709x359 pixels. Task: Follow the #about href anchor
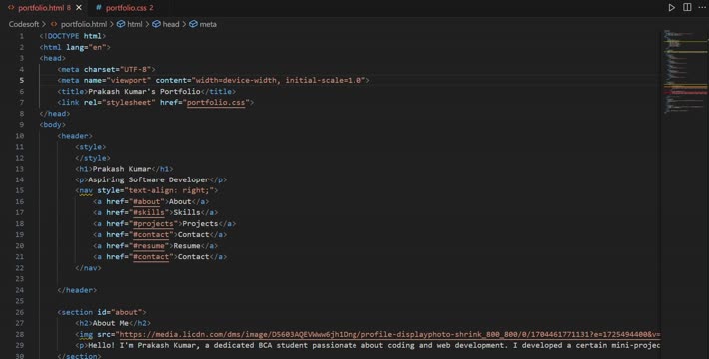(x=146, y=201)
